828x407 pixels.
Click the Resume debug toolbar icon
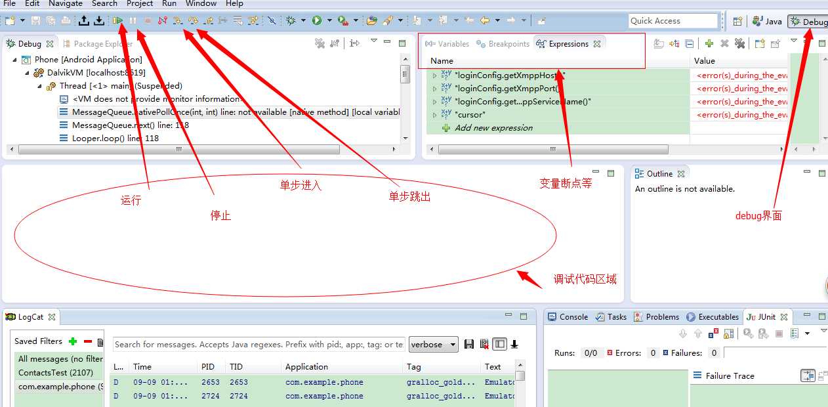click(118, 21)
